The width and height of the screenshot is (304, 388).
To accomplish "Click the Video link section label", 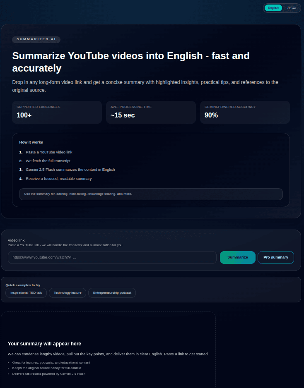I will [16, 240].
